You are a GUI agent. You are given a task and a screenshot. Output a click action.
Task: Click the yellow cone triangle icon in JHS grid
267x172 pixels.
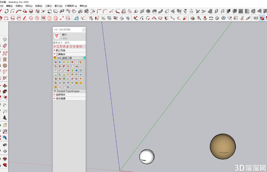[64, 75]
